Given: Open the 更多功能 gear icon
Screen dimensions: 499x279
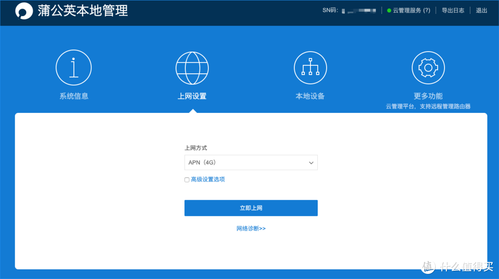Looking at the screenshot, I should [428, 67].
